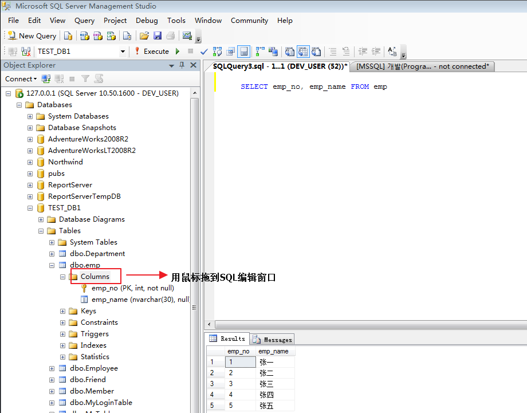527x413 pixels.
Task: Click the Cancel Executing Query stop icon
Action: point(191,51)
